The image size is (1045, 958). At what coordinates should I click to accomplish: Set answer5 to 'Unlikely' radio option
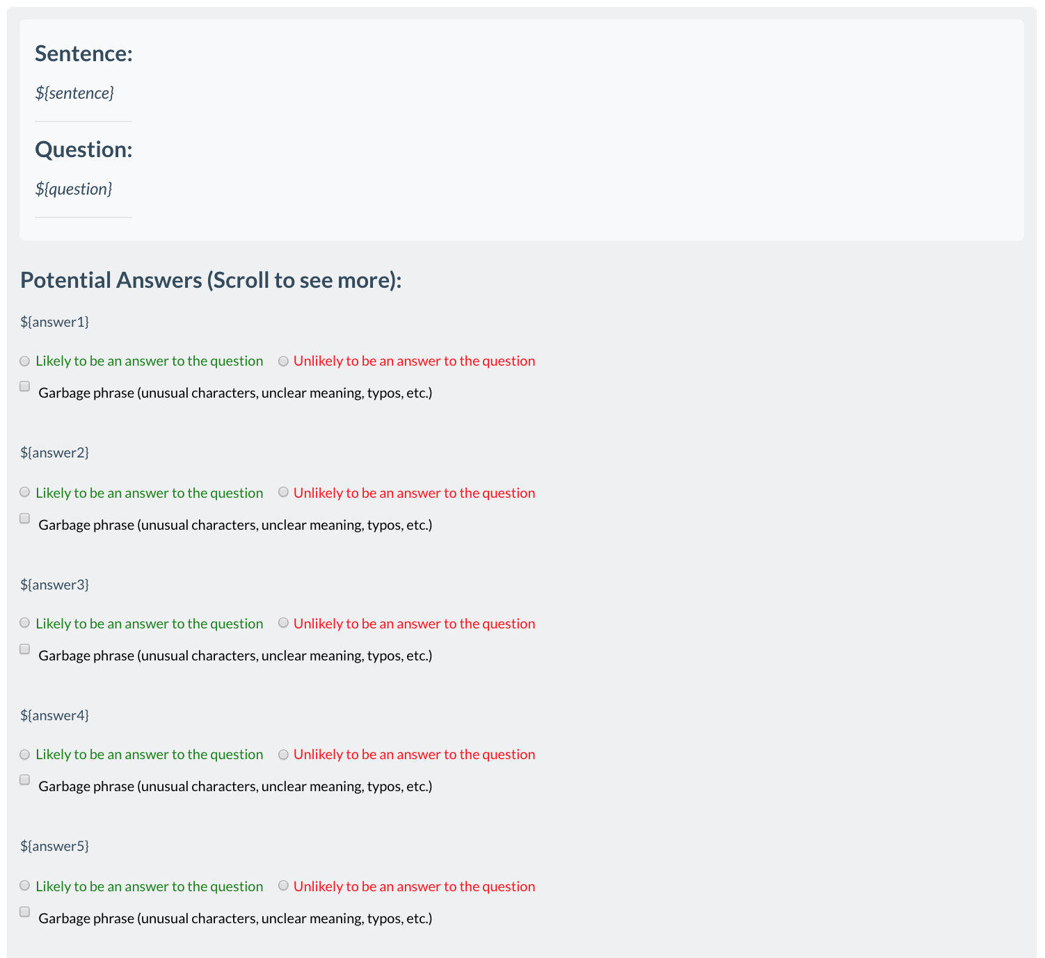[283, 886]
